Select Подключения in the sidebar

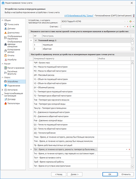pyautogui.click(x=14, y=86)
